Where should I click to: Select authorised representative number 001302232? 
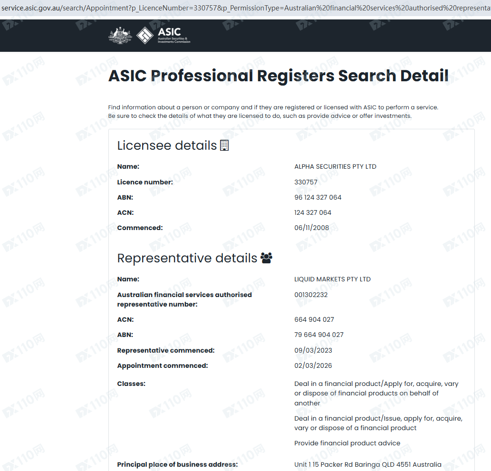[x=311, y=295]
